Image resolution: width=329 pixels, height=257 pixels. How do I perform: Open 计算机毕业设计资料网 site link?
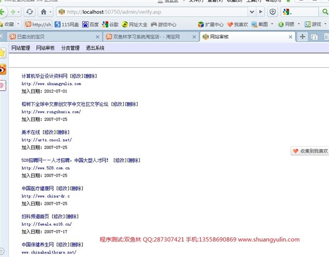pyautogui.click(x=45, y=76)
